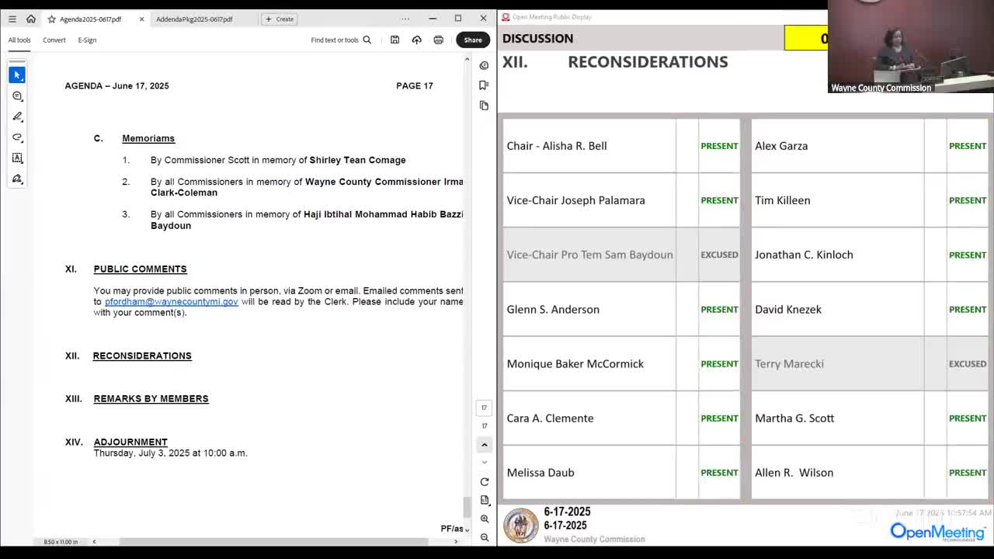Click the pfordham@waynecountymi.gov email link
Screen dimensions: 994x559
pyautogui.click(x=172, y=301)
